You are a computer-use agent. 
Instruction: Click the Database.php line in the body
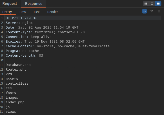(18, 65)
